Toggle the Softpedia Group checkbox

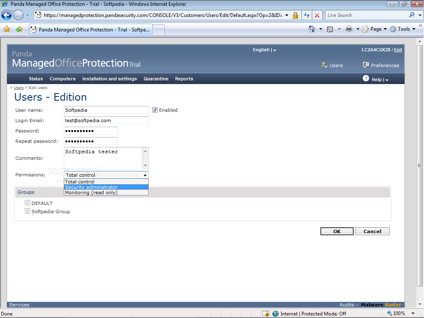pyautogui.click(x=27, y=211)
